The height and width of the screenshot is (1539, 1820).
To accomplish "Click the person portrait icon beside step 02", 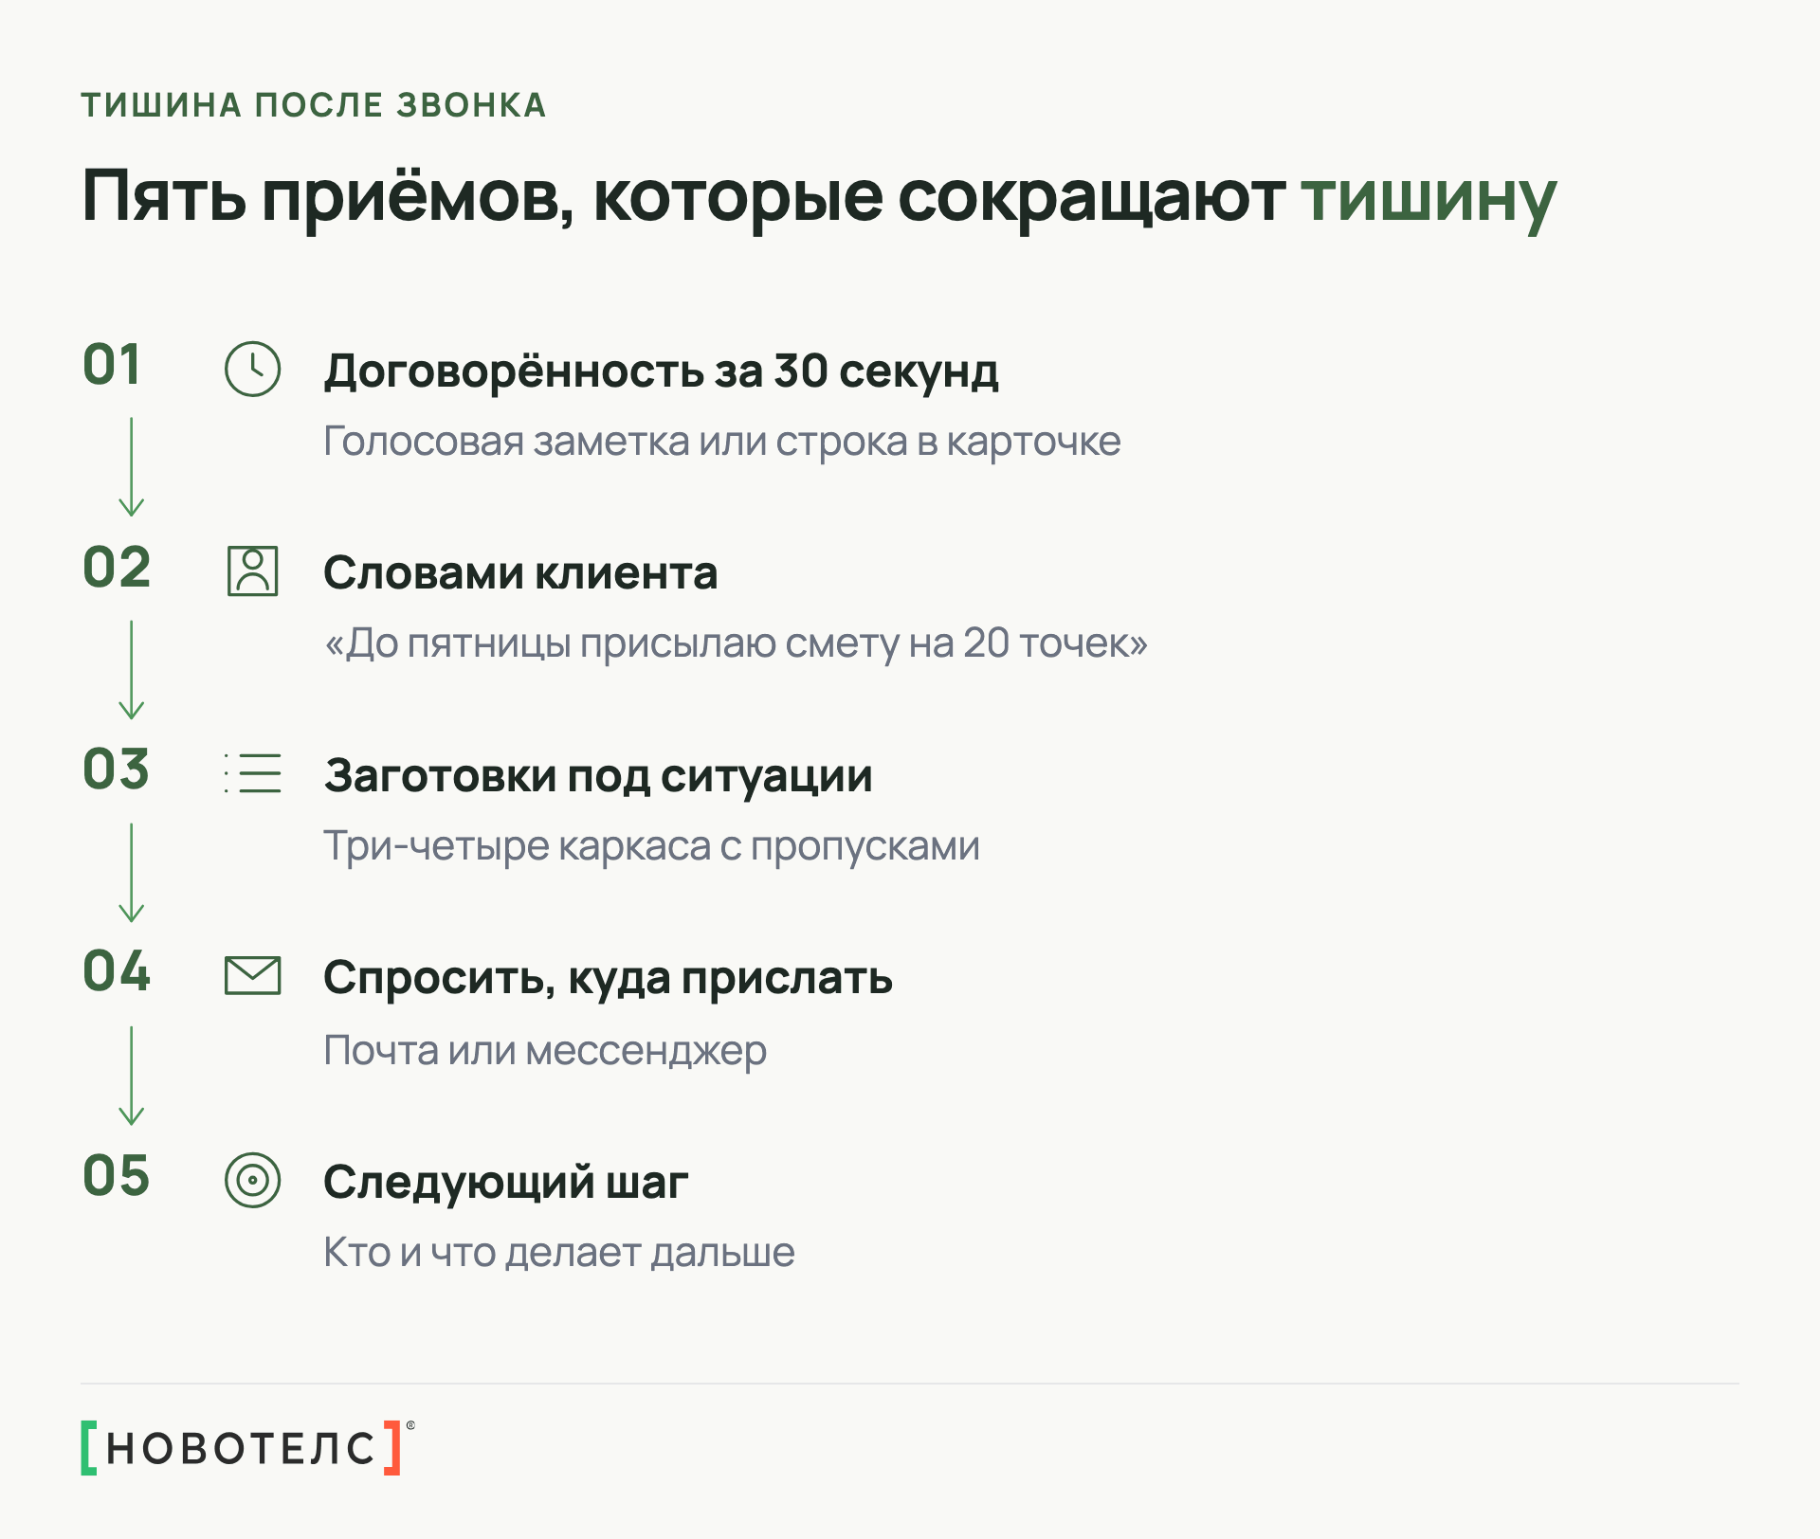I will coord(252,571).
